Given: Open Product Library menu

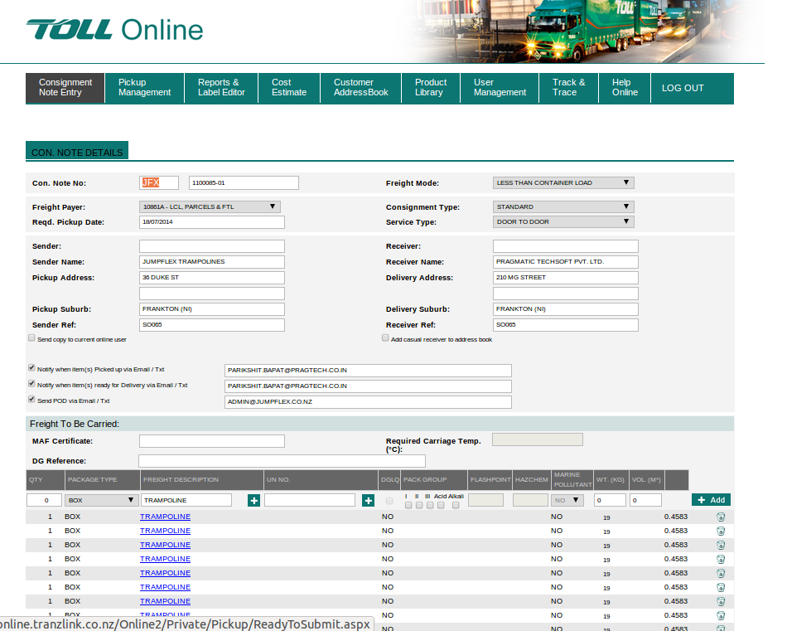Looking at the screenshot, I should pyautogui.click(x=431, y=88).
